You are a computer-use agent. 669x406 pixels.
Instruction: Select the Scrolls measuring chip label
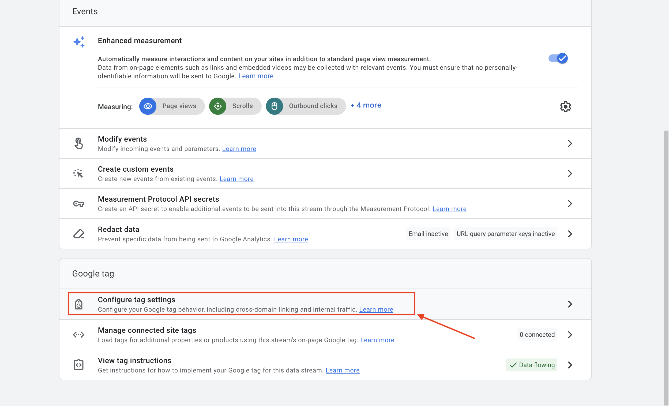tap(242, 106)
